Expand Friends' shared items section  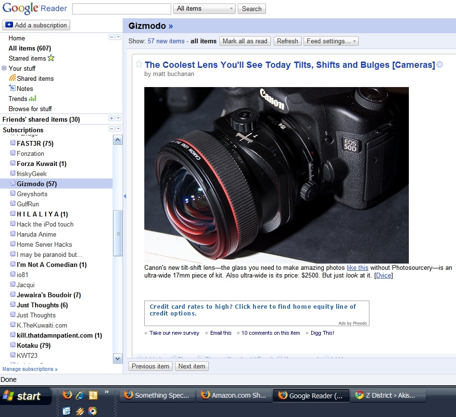pos(112,119)
